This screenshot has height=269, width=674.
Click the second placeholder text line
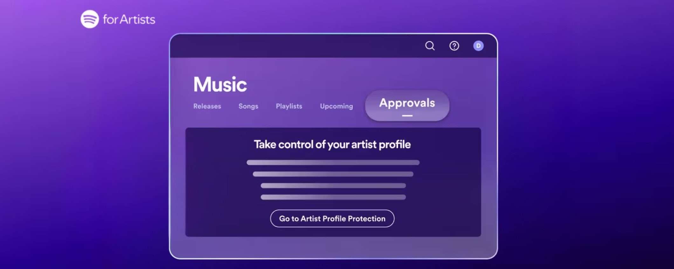[x=333, y=174]
